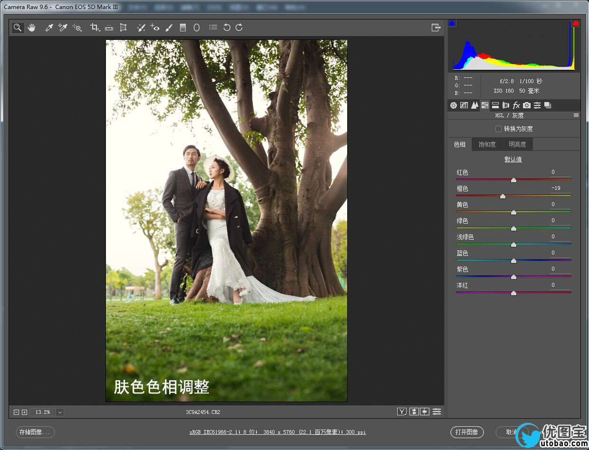Viewport: 589px width, 450px height.
Task: Click 橙色 value field showing -19
Action: (560, 188)
